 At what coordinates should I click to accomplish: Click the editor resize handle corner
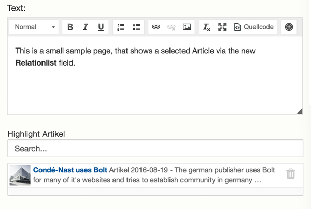tap(300, 111)
